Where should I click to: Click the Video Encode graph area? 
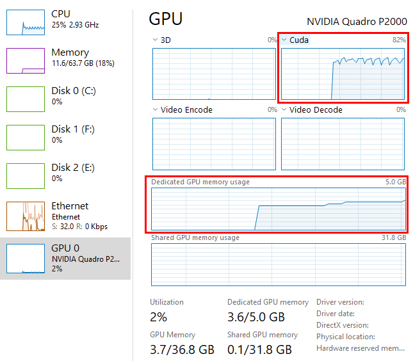[x=215, y=143]
